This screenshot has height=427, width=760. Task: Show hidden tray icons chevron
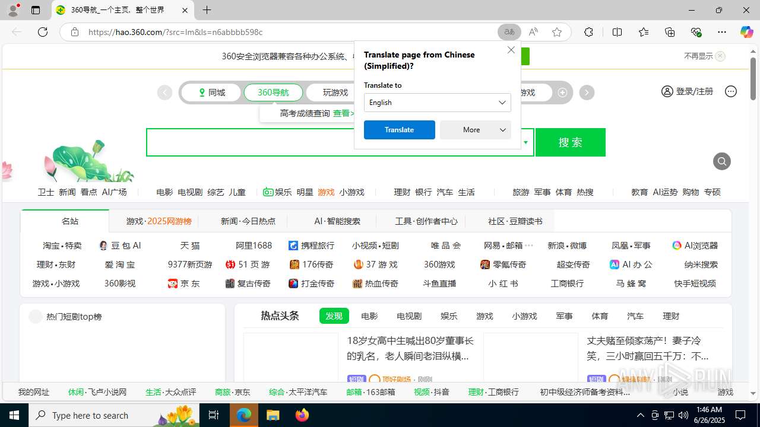click(x=640, y=415)
